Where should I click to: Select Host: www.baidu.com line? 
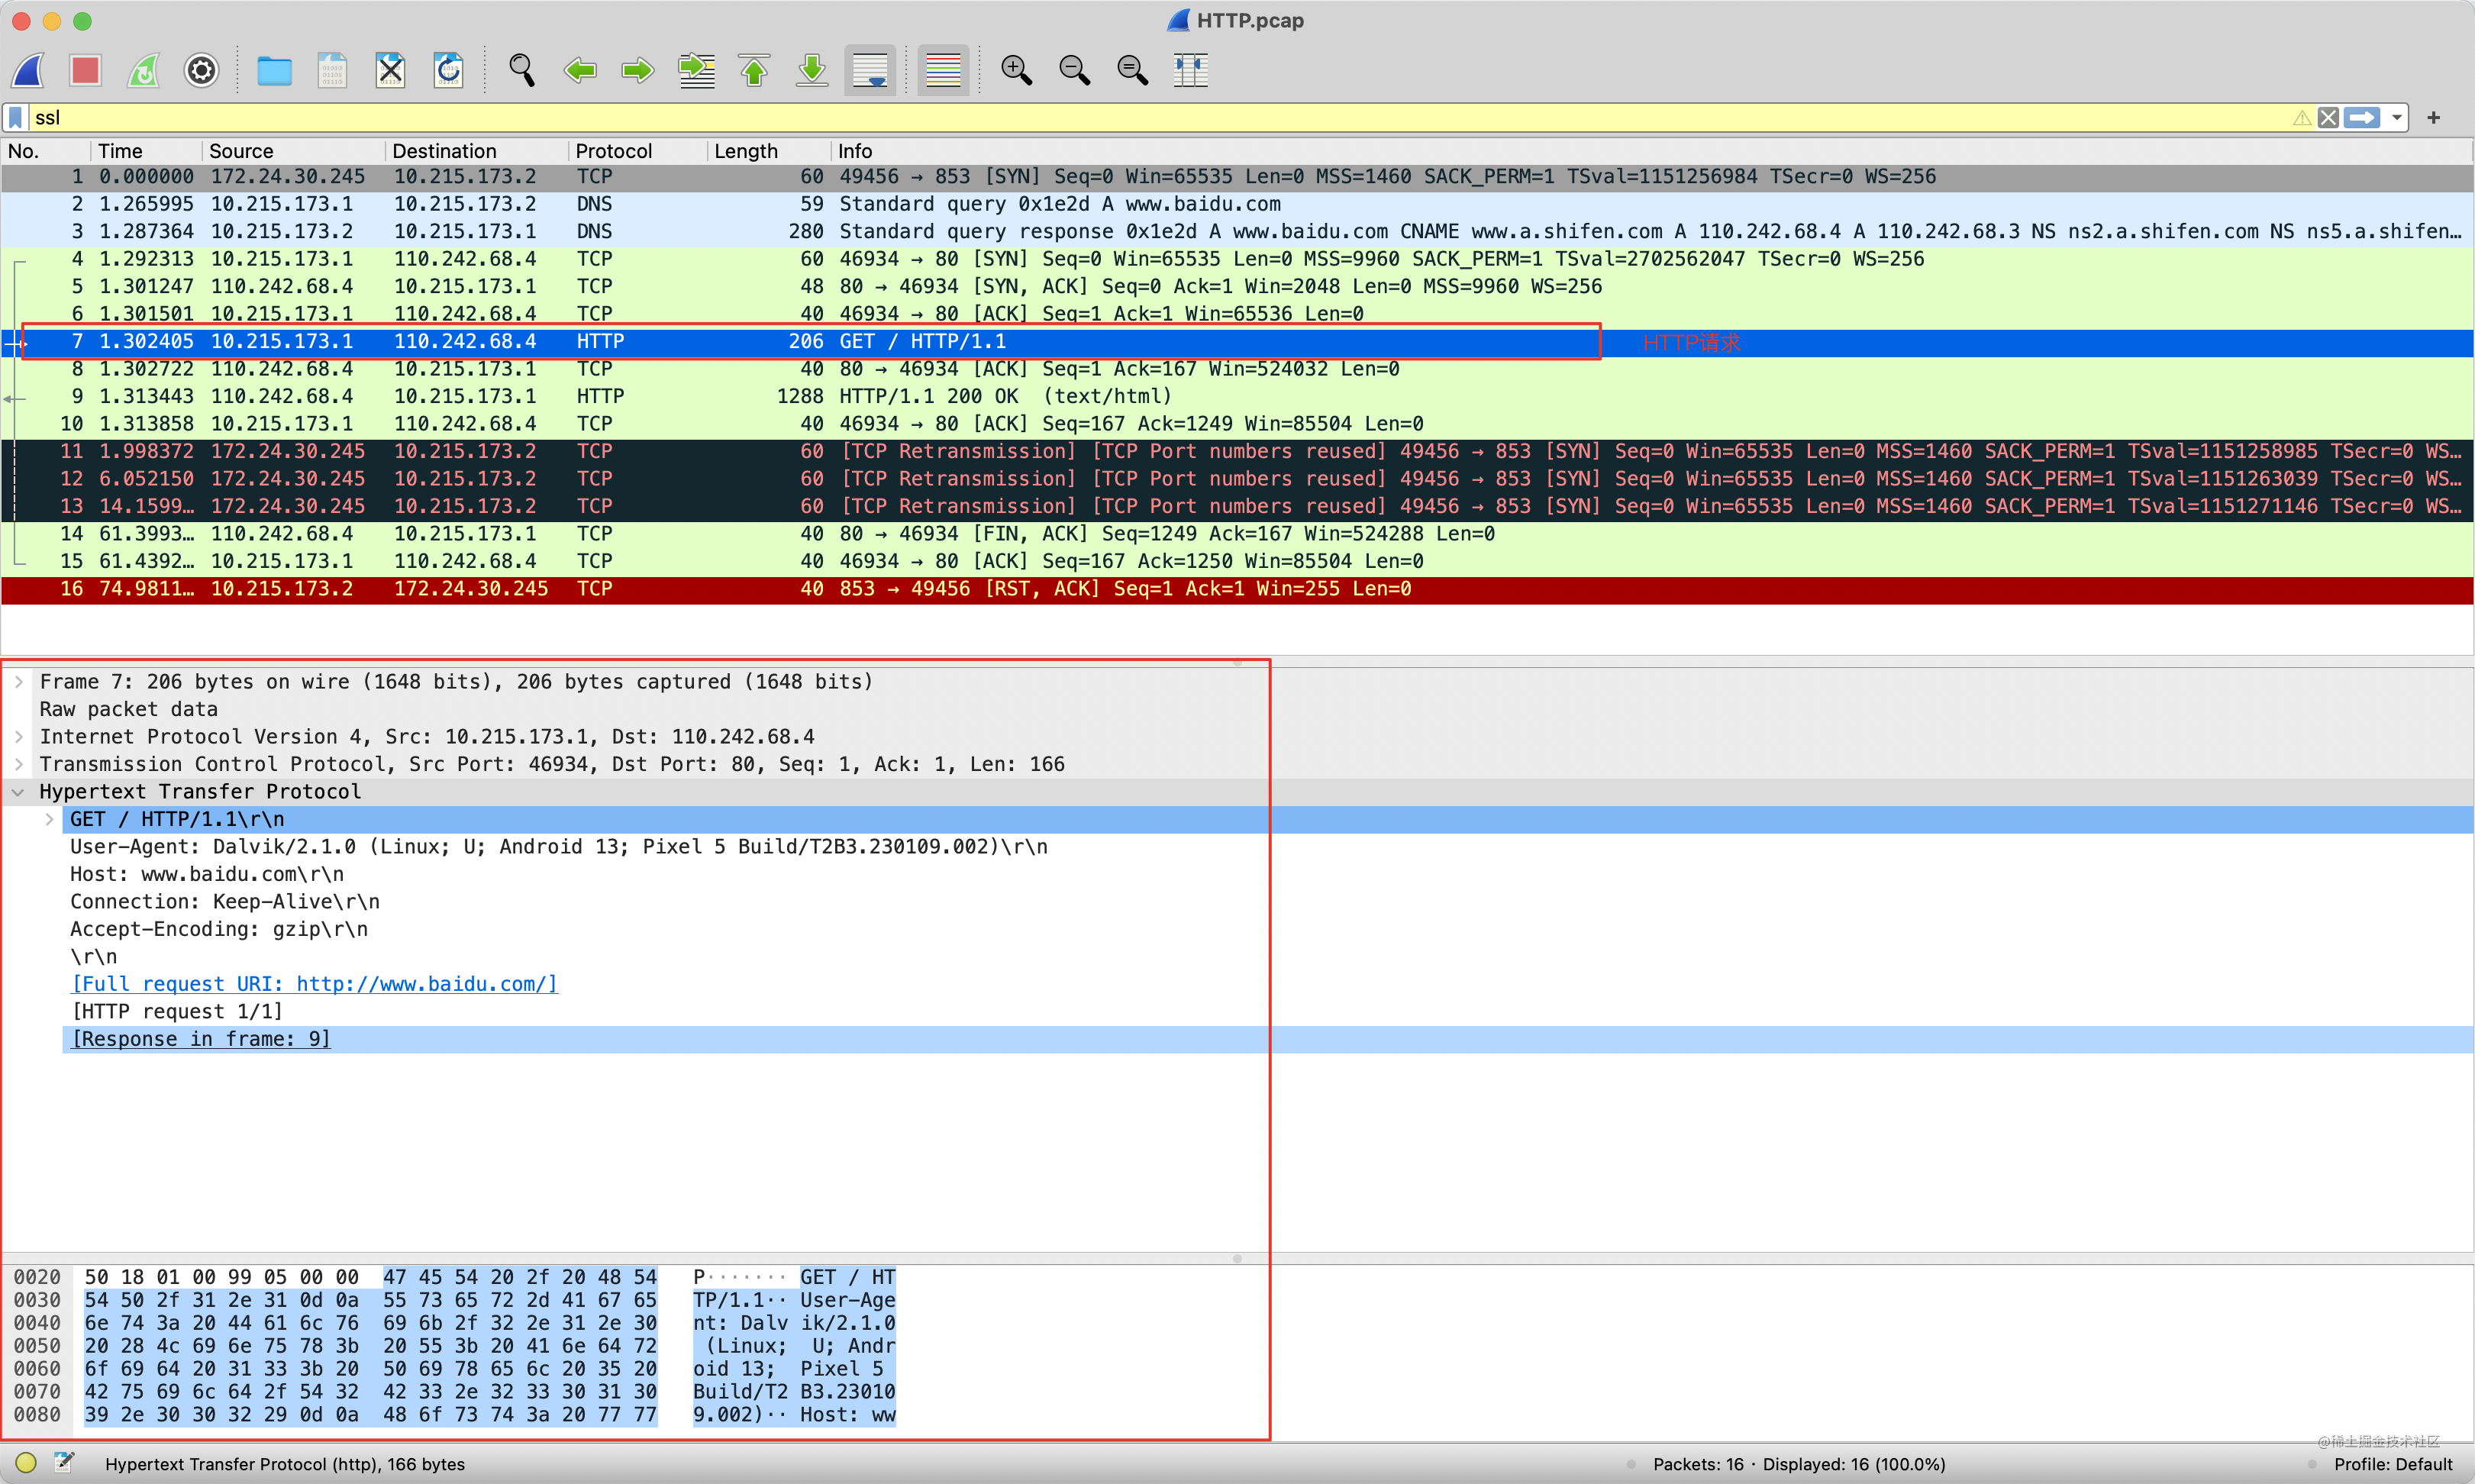[x=207, y=874]
